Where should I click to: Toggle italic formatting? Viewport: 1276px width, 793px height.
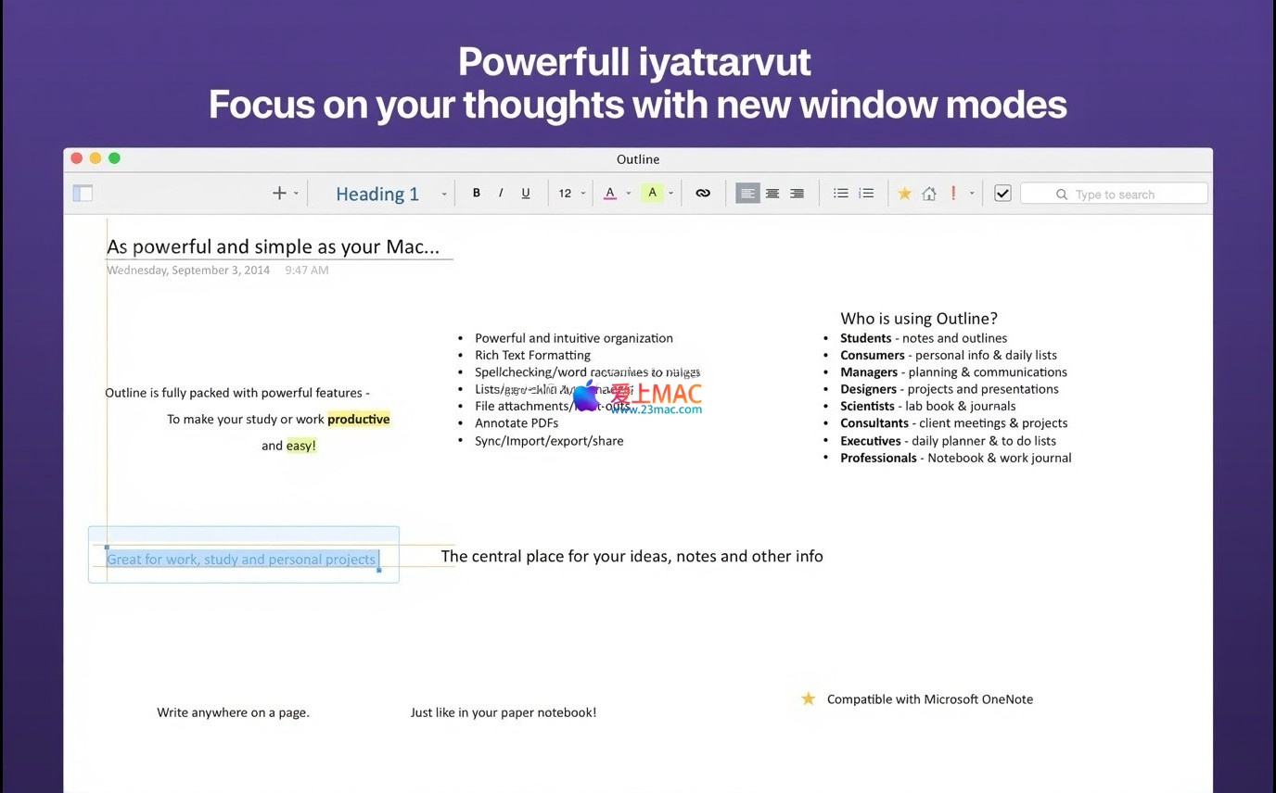(x=501, y=193)
